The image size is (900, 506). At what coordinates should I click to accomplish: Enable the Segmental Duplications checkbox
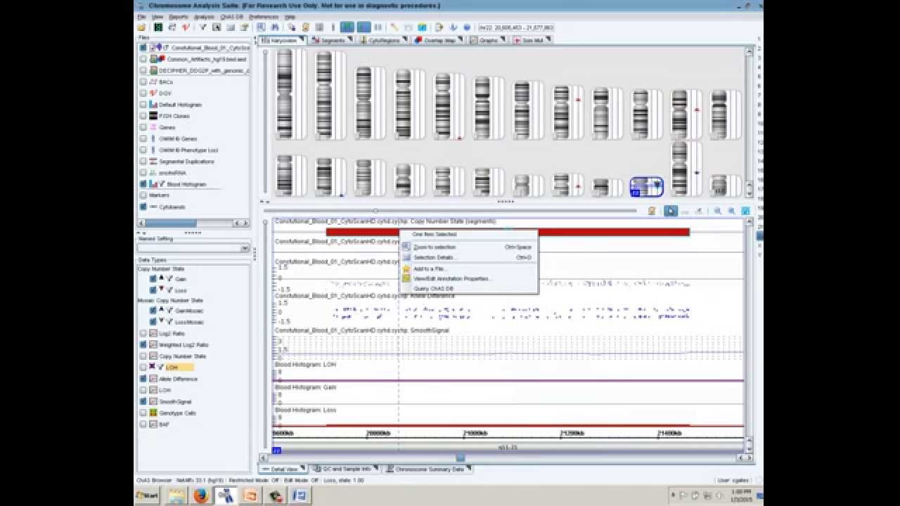[x=143, y=161]
